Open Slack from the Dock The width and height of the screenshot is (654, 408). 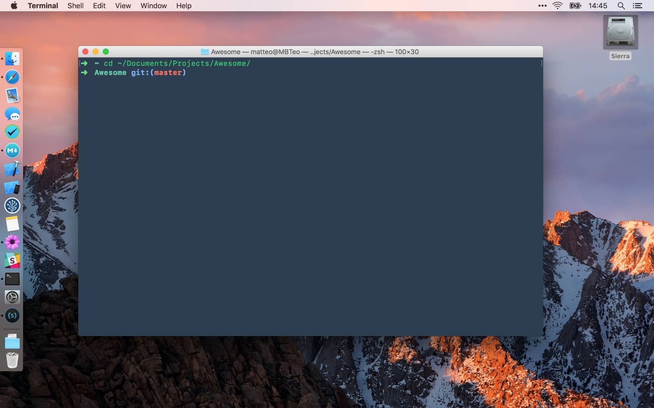[12, 260]
